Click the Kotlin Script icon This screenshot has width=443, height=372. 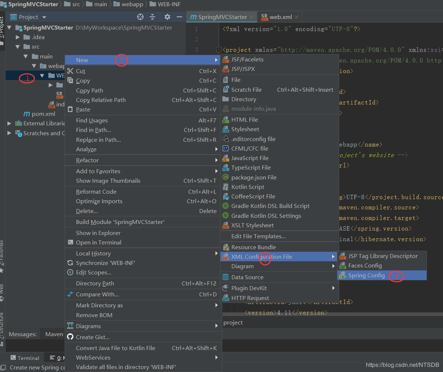coord(226,187)
